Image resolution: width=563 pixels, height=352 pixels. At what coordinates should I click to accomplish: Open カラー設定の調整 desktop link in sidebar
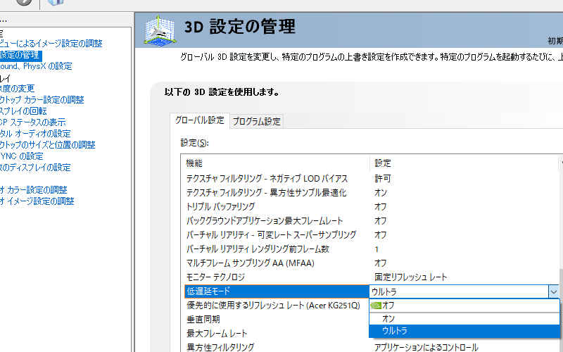click(42, 100)
